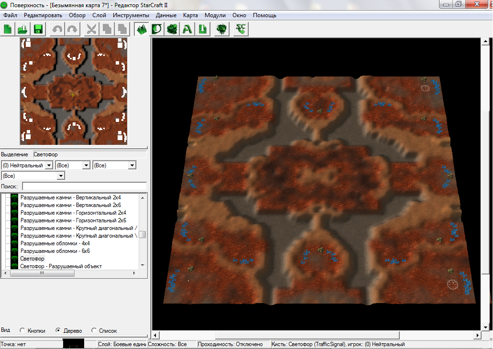This screenshot has height=349, width=493.
Task: Click icon beside 'Разрушаемые обломки - 4x4'
Action: 14,243
